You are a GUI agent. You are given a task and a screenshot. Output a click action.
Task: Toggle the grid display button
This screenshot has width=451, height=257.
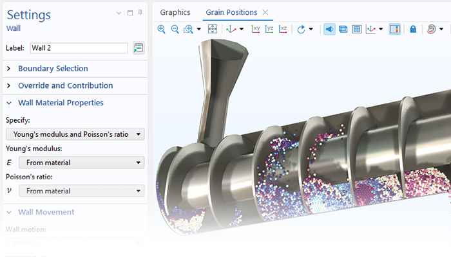pyautogui.click(x=356, y=30)
